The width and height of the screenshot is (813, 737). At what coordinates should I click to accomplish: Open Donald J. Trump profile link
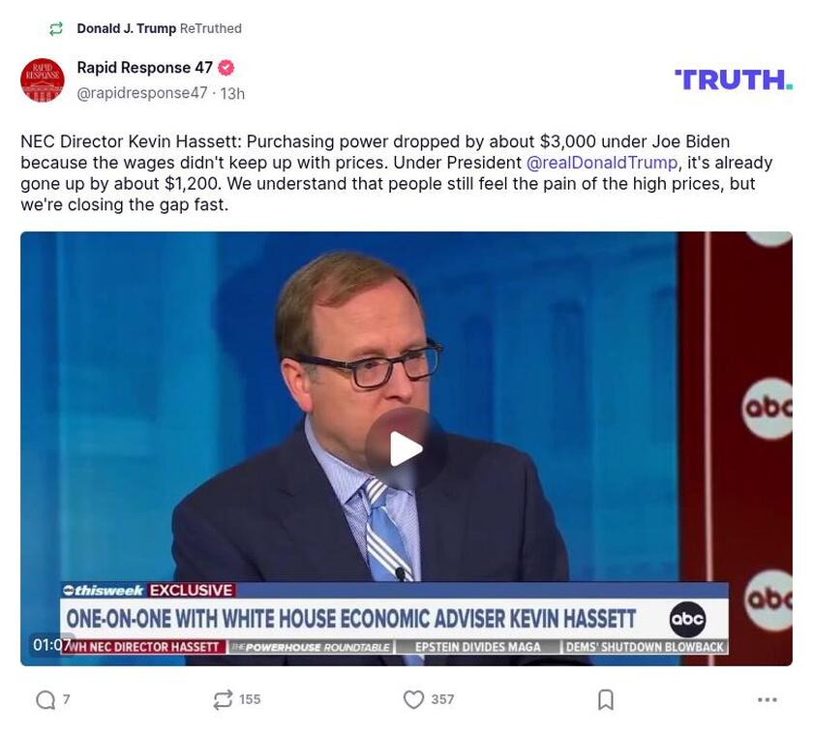click(127, 28)
